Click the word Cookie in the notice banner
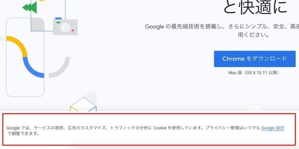The width and height of the screenshot is (299, 149). [160, 128]
